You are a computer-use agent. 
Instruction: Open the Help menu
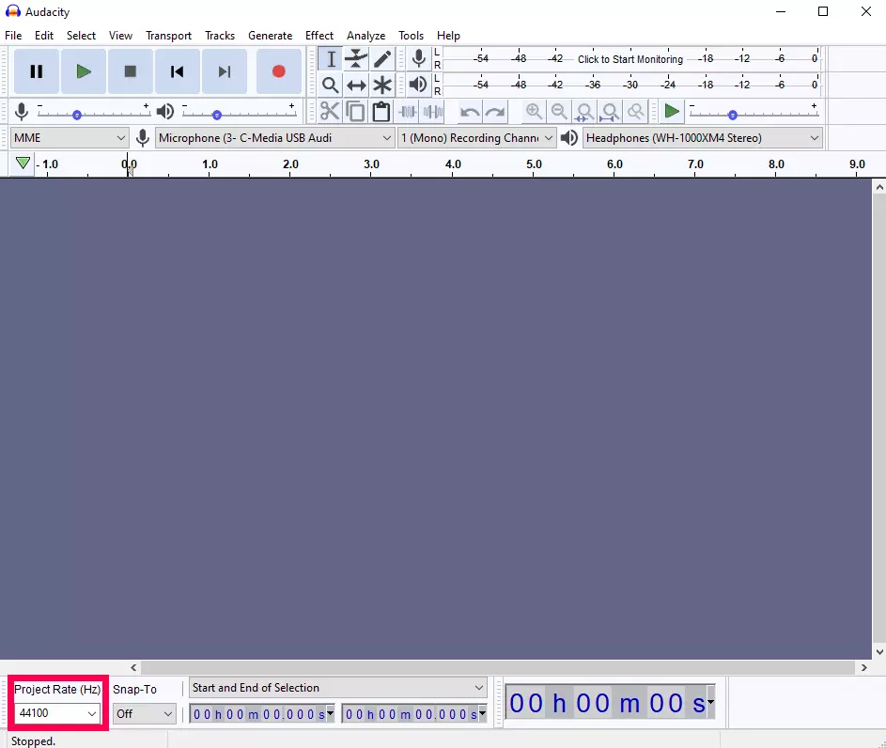click(449, 36)
